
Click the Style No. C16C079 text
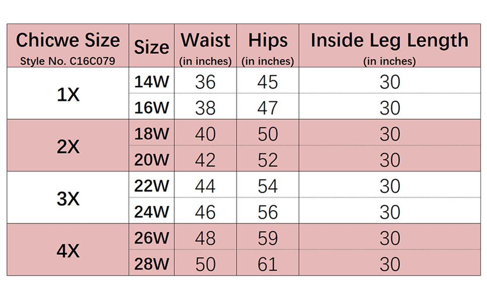(68, 62)
